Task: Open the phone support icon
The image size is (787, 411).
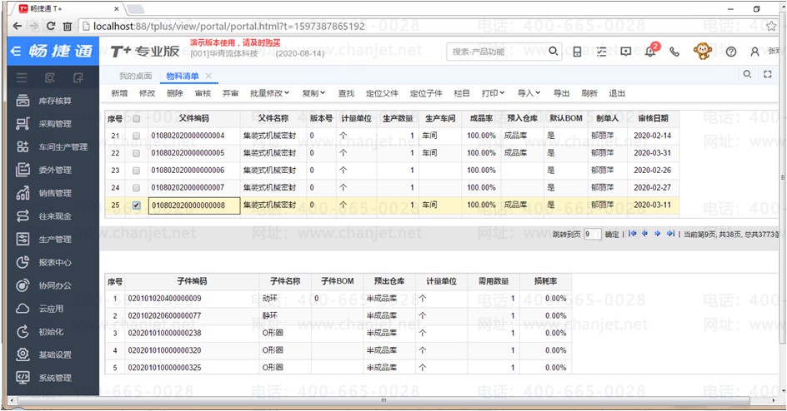Action: click(674, 52)
